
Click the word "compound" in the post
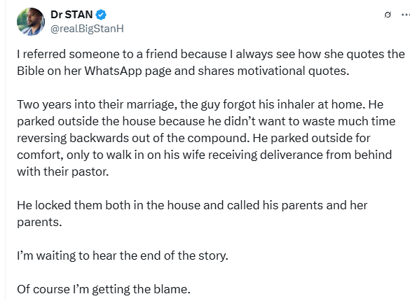coord(219,139)
